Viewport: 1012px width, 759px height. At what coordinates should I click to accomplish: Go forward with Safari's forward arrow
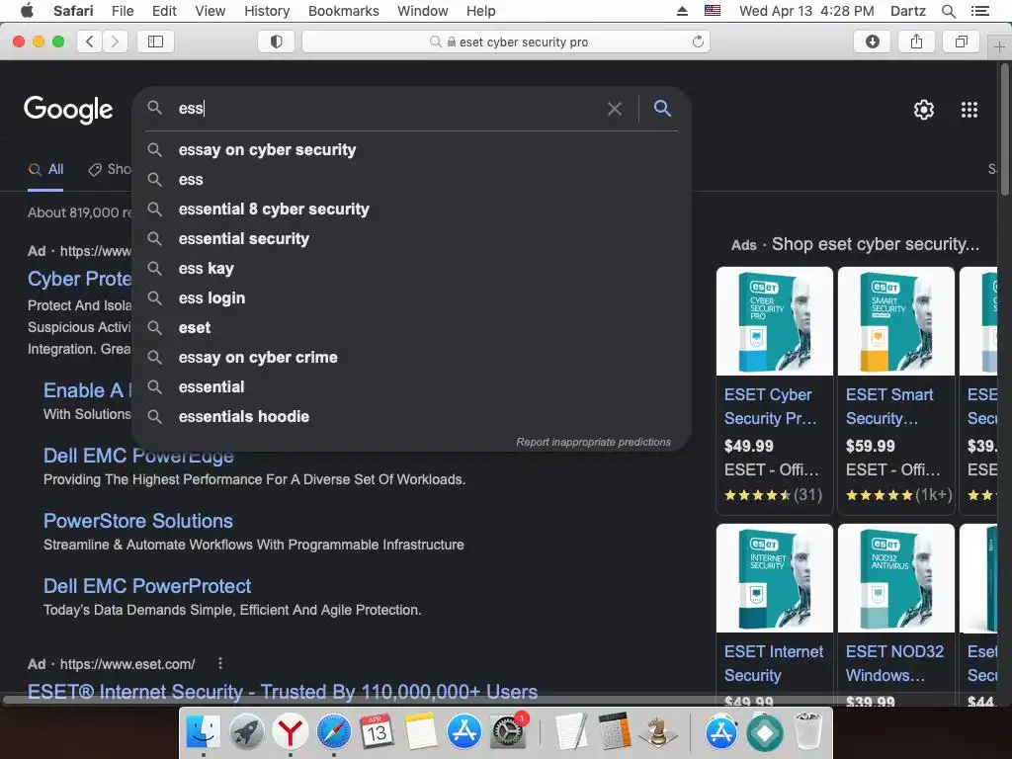tap(115, 42)
